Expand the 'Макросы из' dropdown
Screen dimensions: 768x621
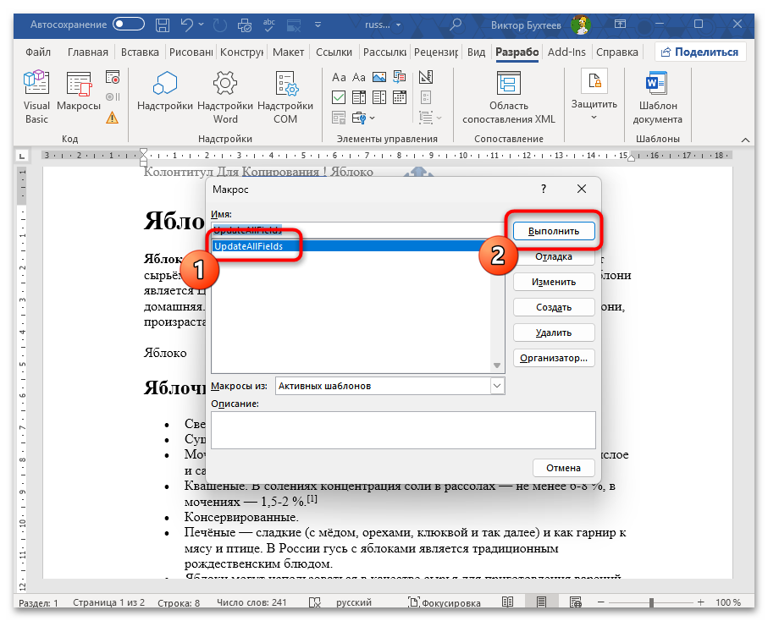click(497, 386)
